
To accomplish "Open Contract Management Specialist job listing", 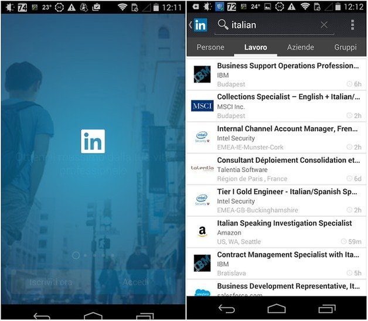I will [x=277, y=263].
